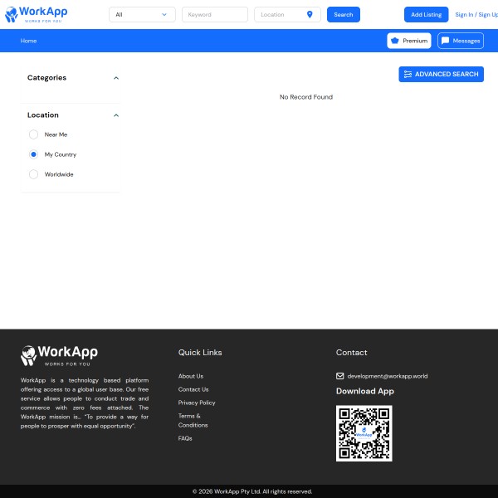Image resolution: width=498 pixels, height=498 pixels.
Task: Open Contact Us footer link
Action: tap(193, 389)
